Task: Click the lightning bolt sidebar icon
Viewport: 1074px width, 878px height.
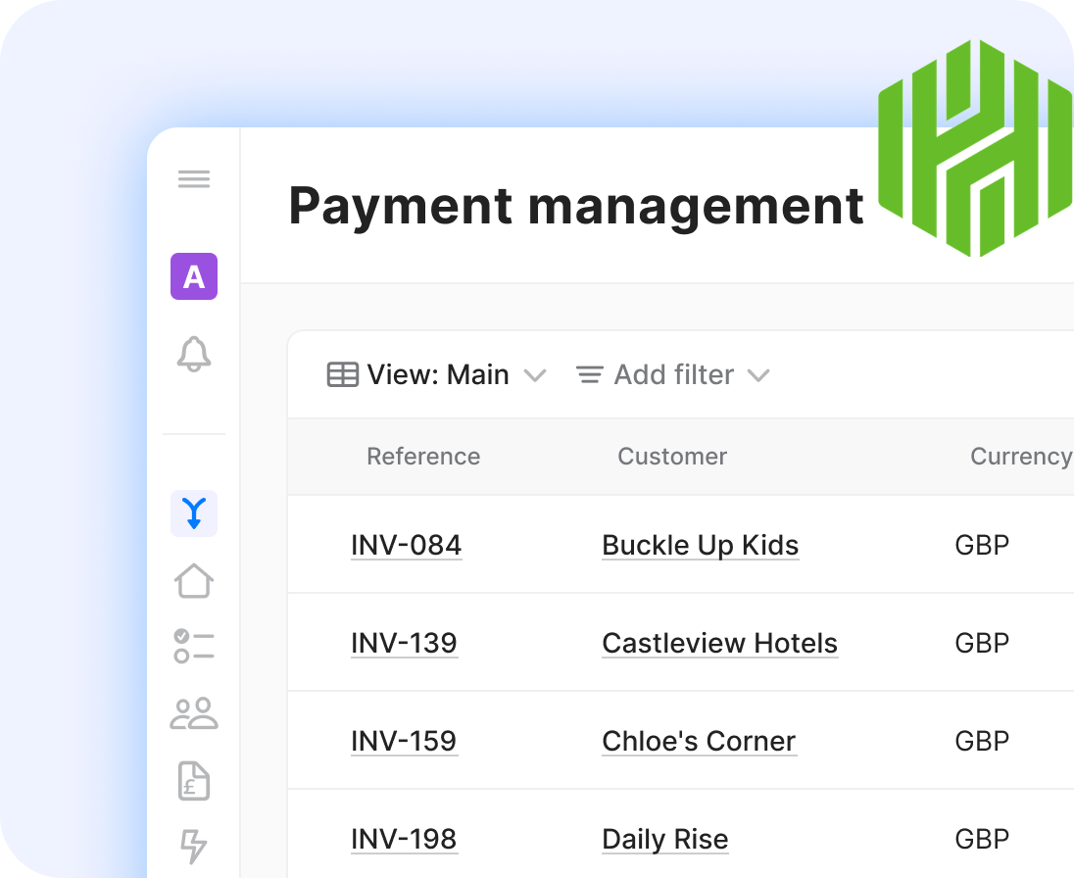Action: tap(194, 846)
